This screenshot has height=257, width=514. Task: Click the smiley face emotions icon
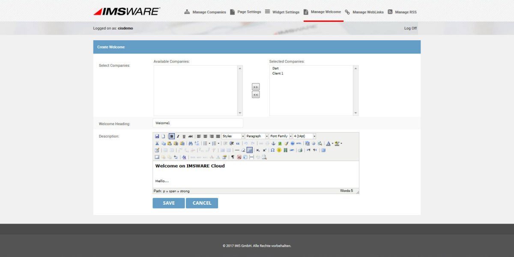279,149
